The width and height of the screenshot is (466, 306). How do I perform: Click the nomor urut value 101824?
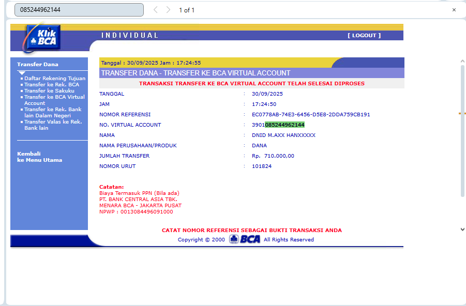coord(262,166)
